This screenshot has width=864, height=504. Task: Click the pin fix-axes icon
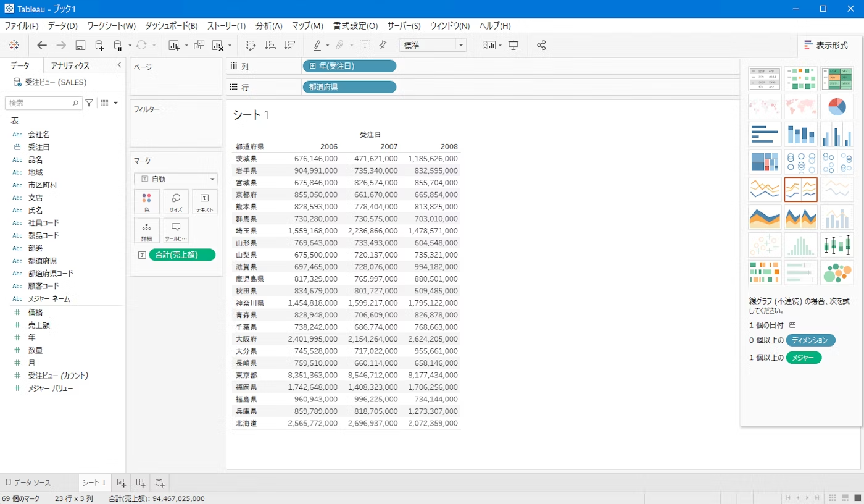(383, 45)
